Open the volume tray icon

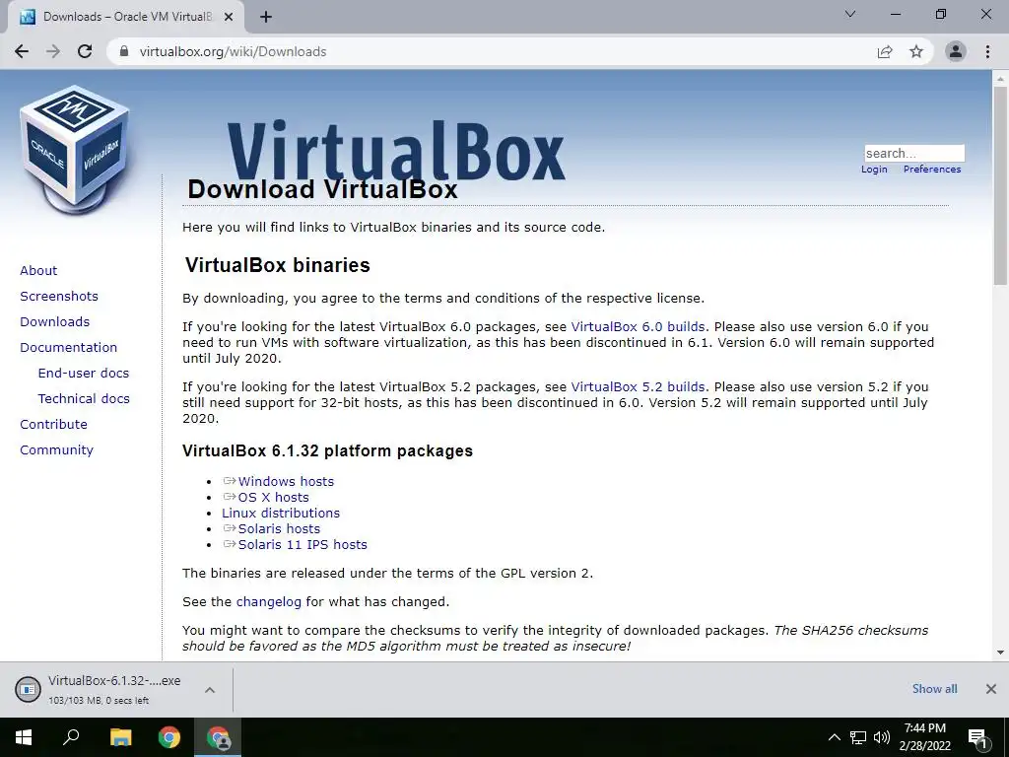(882, 737)
